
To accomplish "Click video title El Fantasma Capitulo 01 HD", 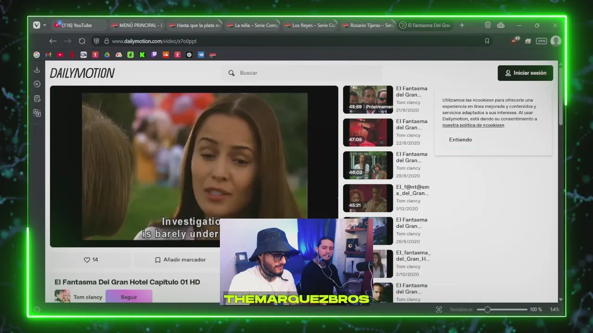I will point(127,282).
